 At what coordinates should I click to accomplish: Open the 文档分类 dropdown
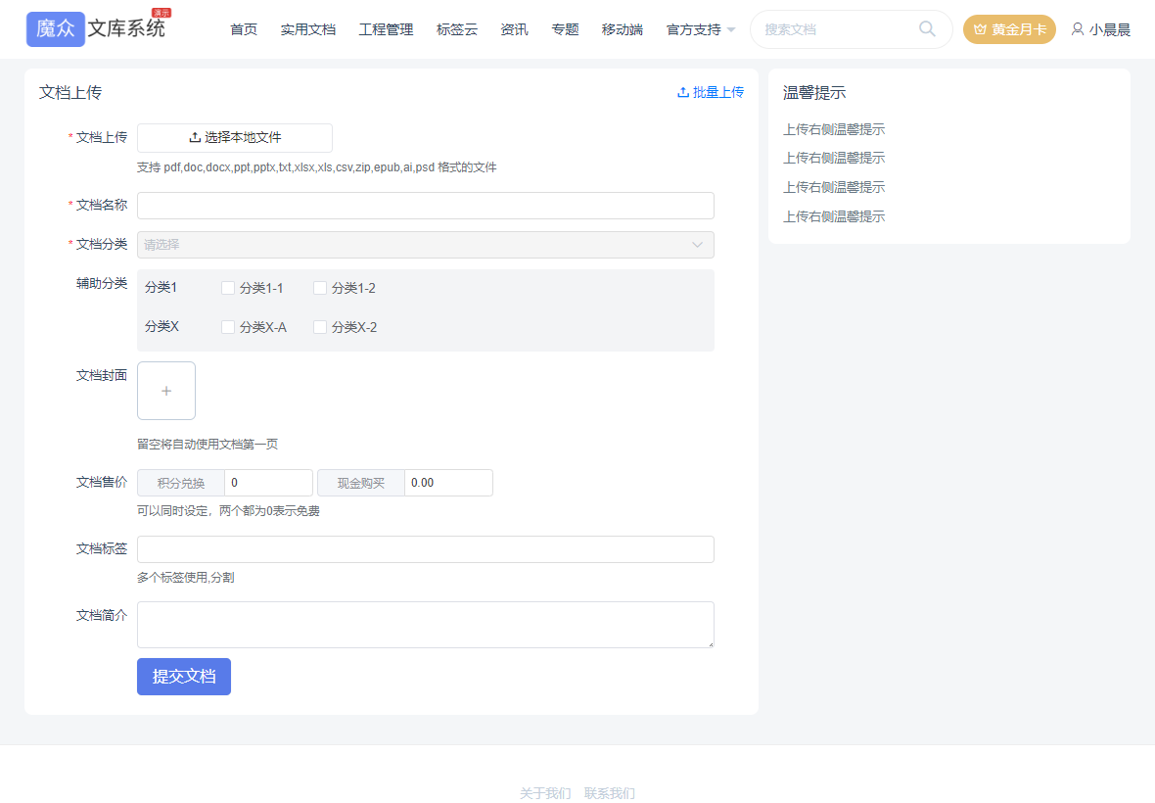click(426, 245)
